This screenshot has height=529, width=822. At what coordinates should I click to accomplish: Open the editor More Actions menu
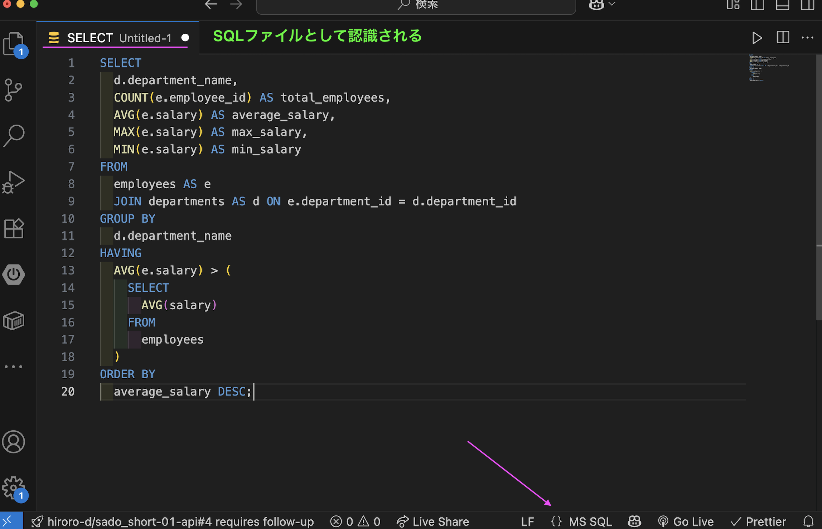coord(808,38)
